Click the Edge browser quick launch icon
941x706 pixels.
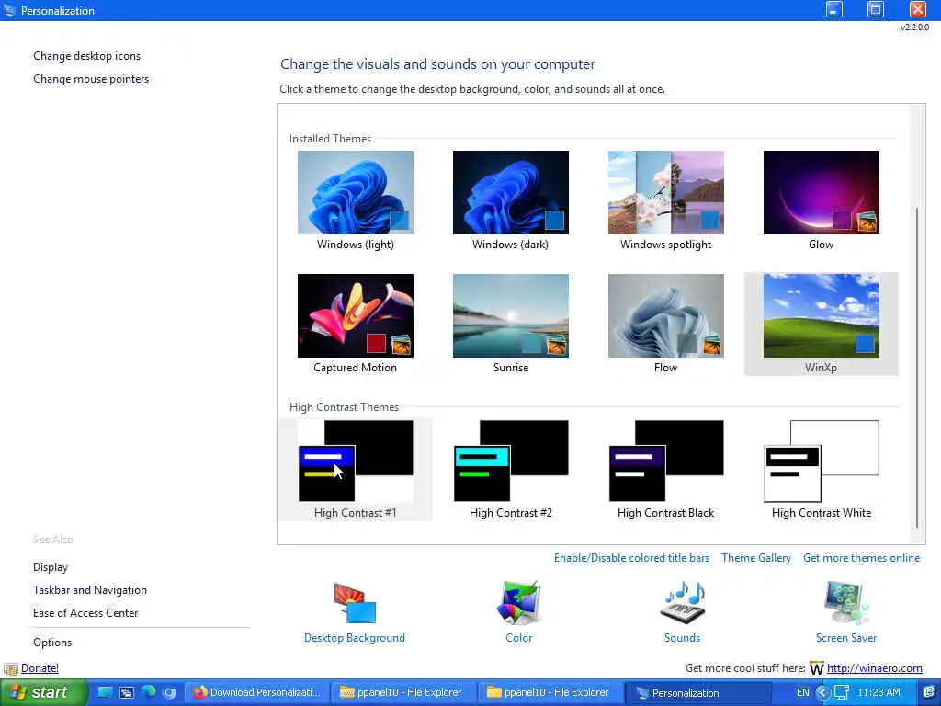click(x=148, y=693)
